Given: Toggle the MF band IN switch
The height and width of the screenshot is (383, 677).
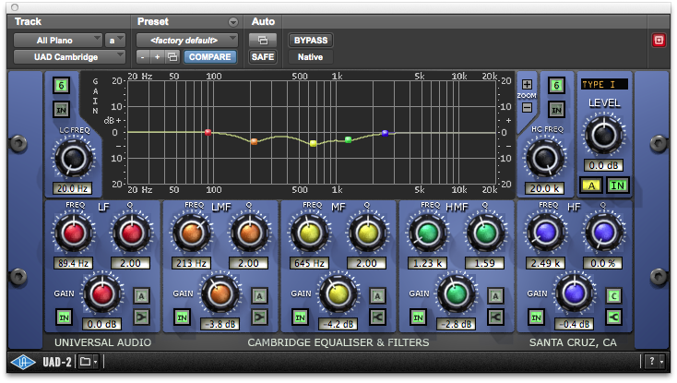Looking at the screenshot, I should [300, 317].
